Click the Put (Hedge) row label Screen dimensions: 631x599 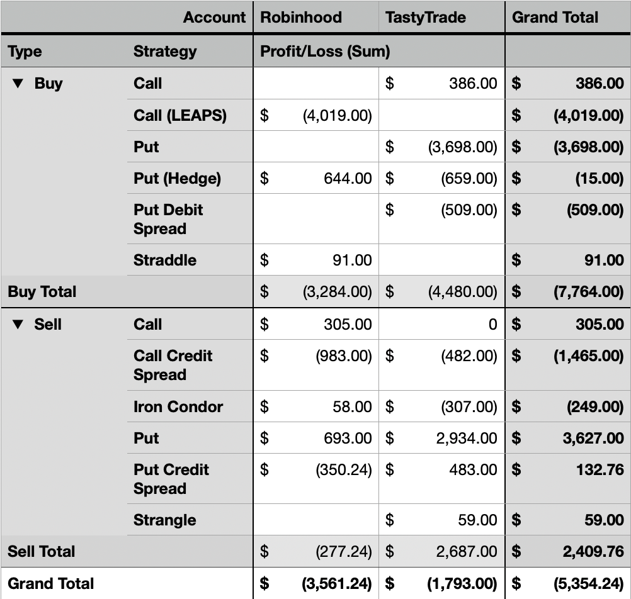coord(177,179)
